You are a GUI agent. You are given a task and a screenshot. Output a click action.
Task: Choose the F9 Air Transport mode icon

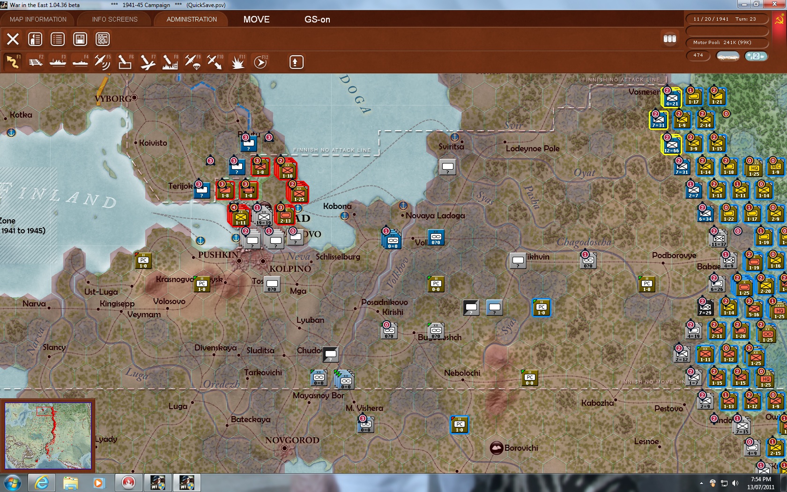(x=193, y=62)
